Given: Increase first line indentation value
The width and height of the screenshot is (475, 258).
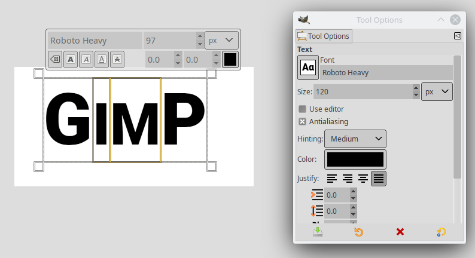Looking at the screenshot, I should click(353, 192).
